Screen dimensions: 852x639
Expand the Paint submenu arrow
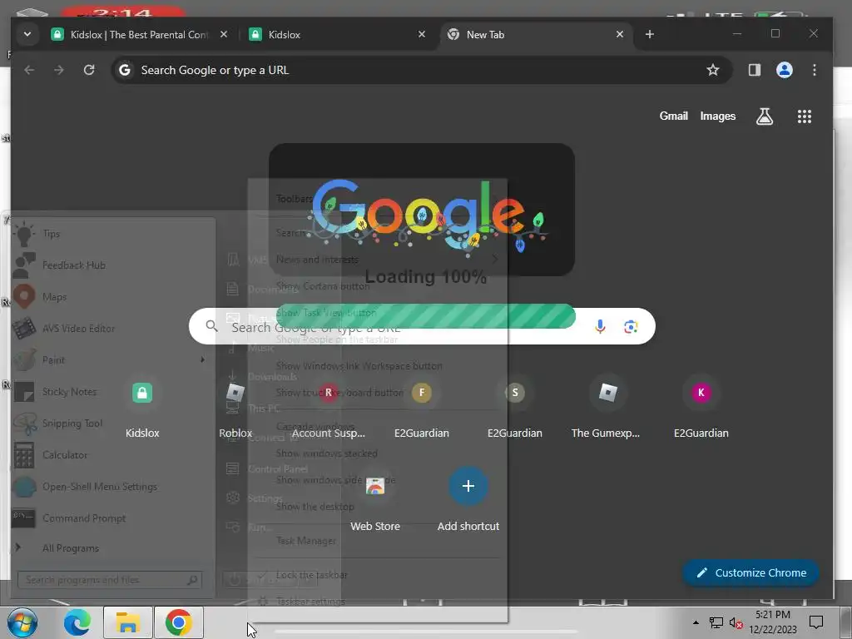tap(203, 359)
